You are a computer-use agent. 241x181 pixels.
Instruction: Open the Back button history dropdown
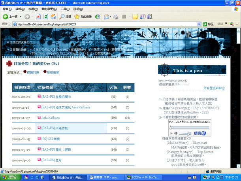pyautogui.click(x=21, y=17)
